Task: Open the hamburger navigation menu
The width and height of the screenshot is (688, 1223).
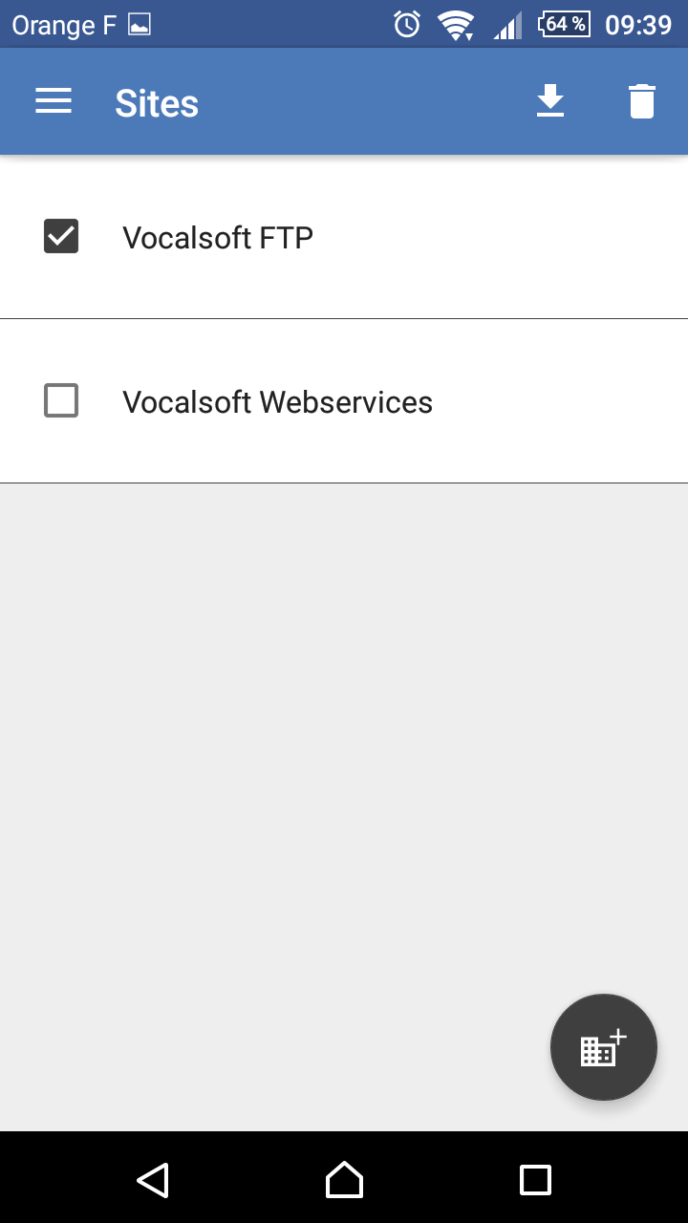Action: [54, 101]
